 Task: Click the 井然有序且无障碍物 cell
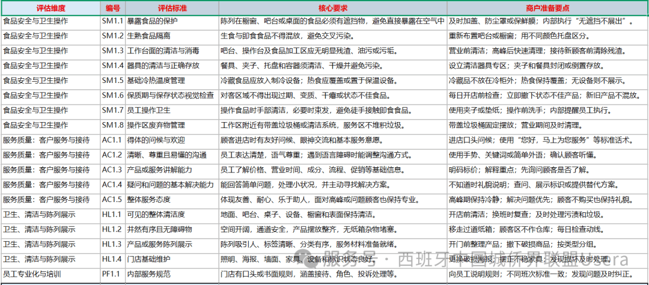coord(172,230)
